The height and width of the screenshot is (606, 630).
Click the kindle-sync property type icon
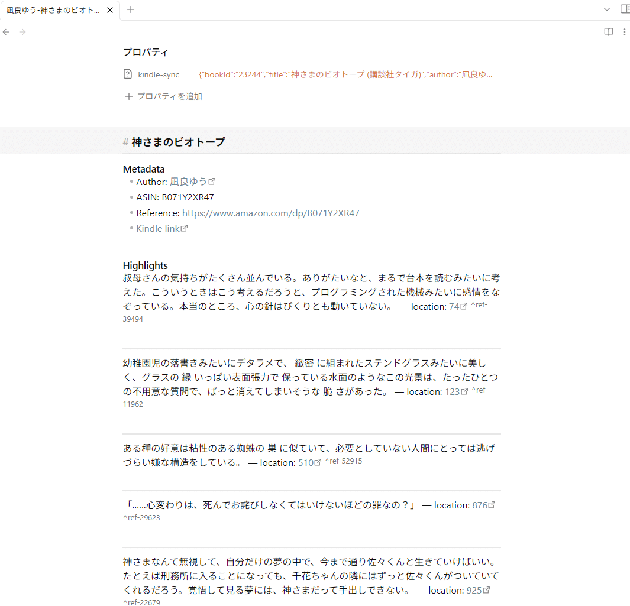click(x=127, y=74)
